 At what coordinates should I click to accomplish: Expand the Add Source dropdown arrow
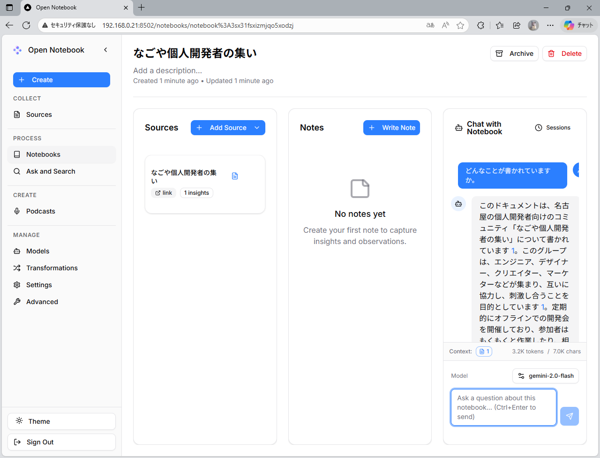257,128
